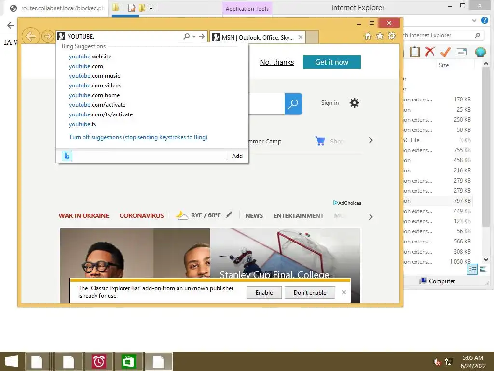
Task: Click the Explorer vertical scrollbar
Action: 486,146
